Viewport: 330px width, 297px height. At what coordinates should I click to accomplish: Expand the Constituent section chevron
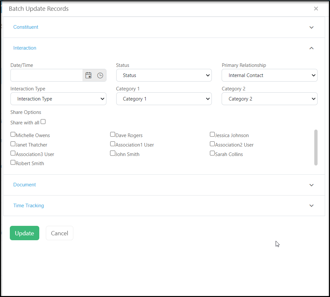[311, 27]
